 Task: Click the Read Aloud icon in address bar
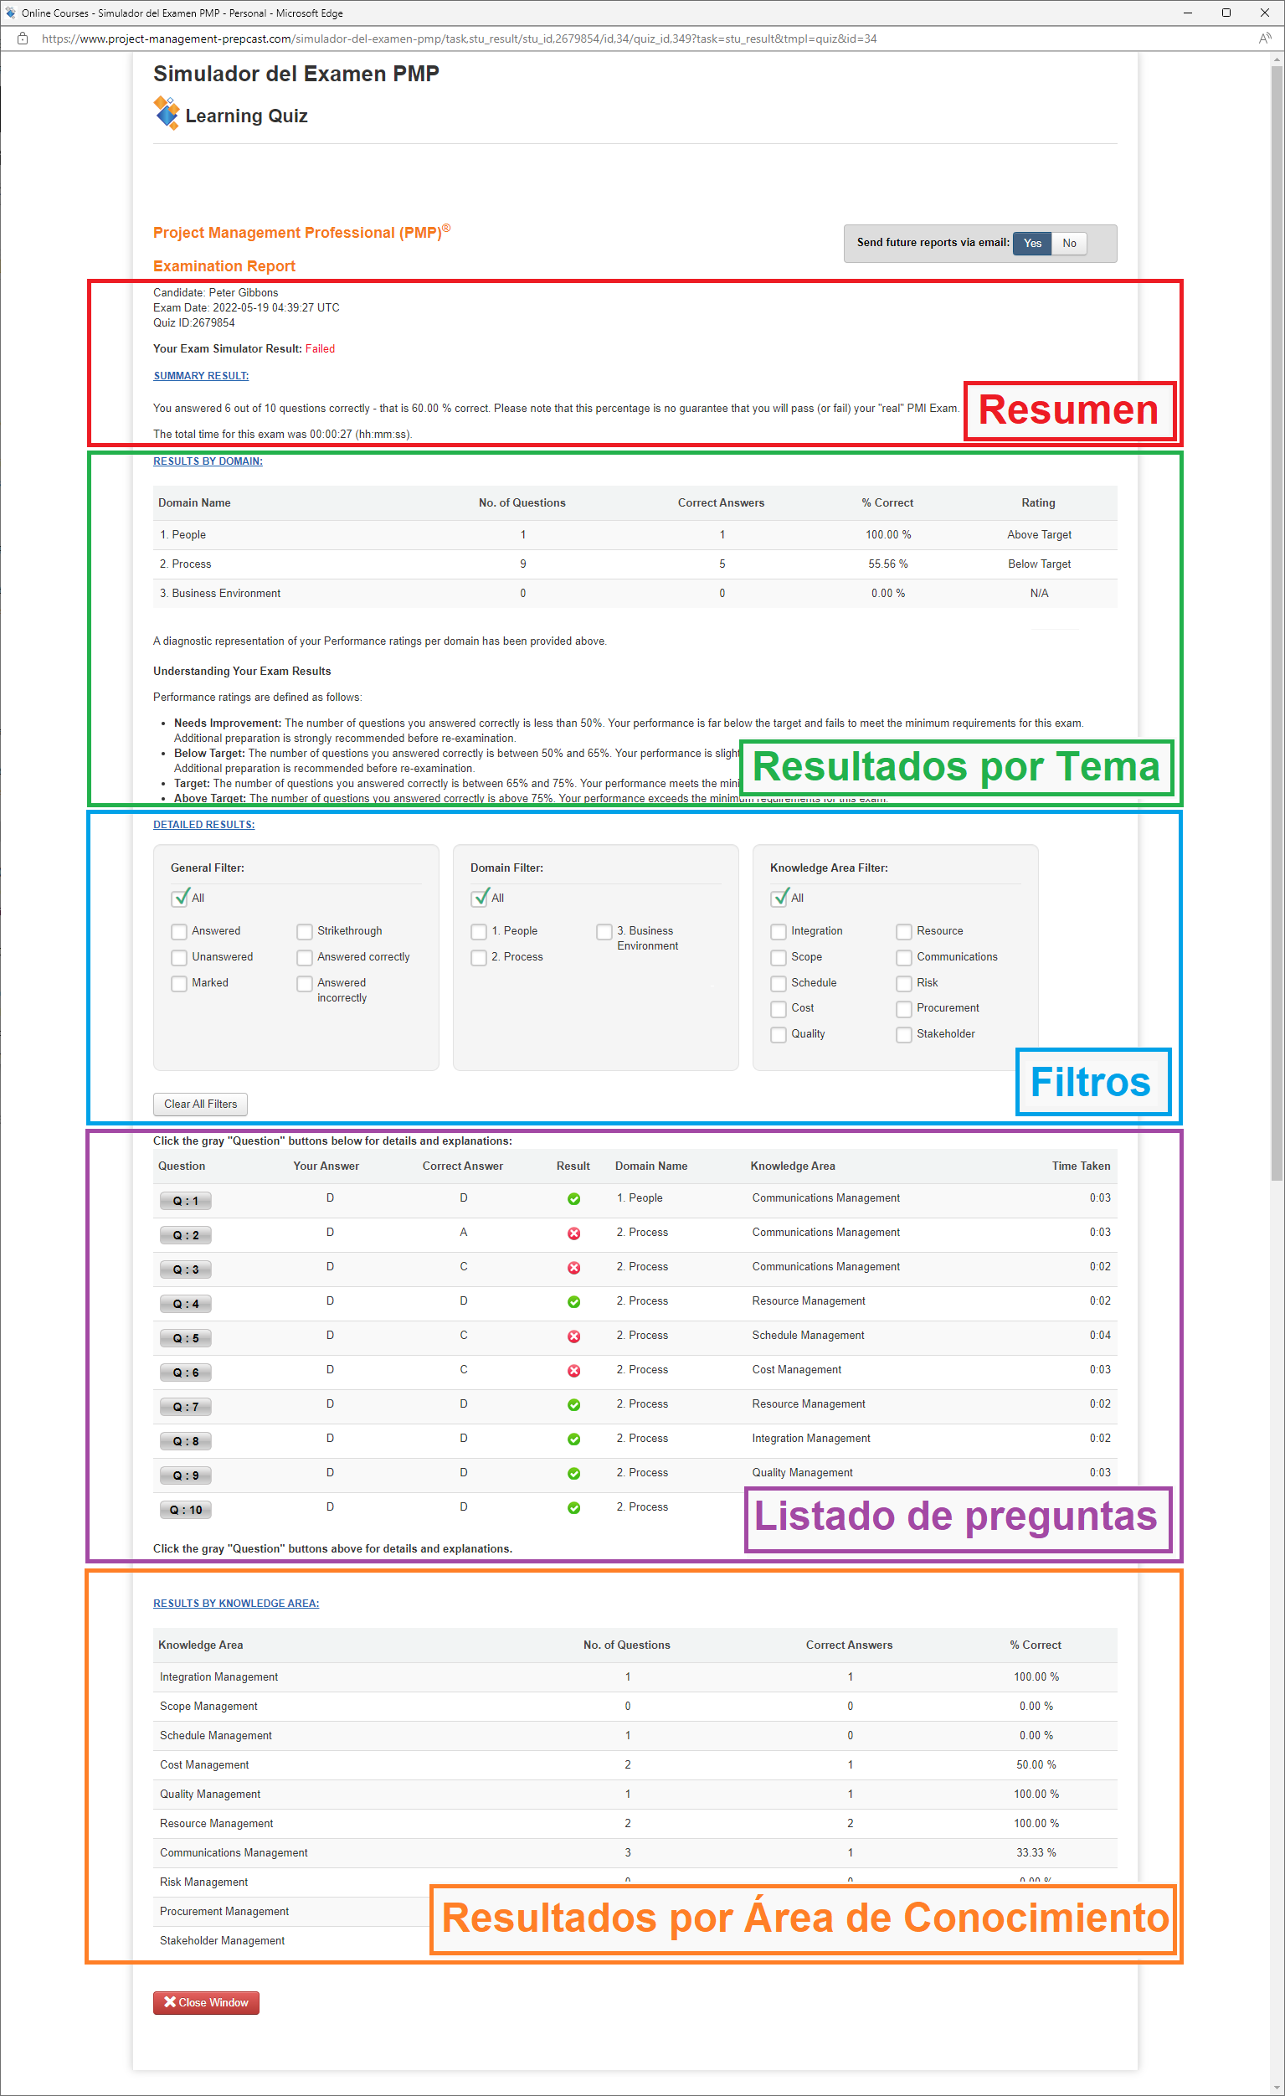(x=1265, y=39)
